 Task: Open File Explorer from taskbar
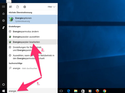[x=76, y=91]
